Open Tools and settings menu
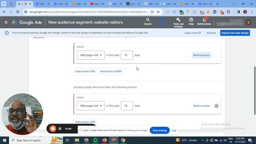This screenshot has width=256, height=144. (x=178, y=22)
